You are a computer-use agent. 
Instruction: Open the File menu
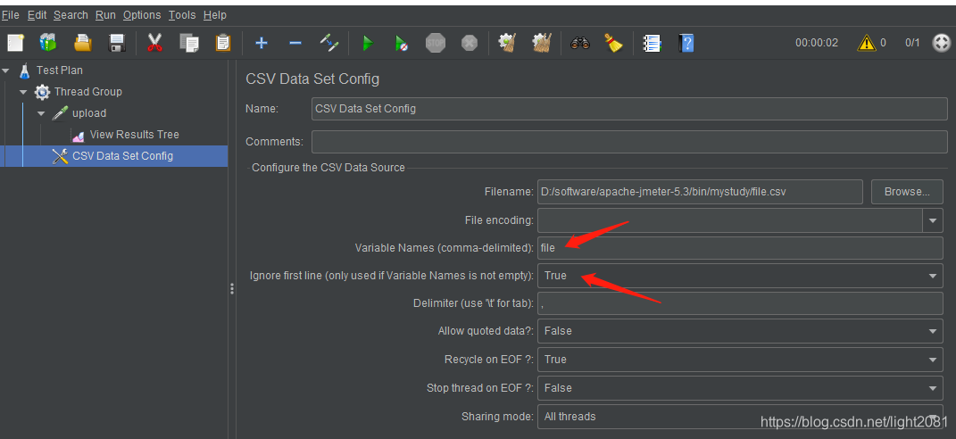click(x=11, y=14)
